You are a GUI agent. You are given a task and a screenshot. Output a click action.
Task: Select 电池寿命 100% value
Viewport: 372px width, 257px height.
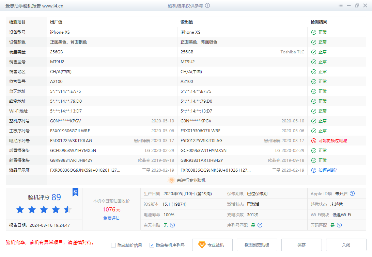pyautogui.click(x=169, y=215)
